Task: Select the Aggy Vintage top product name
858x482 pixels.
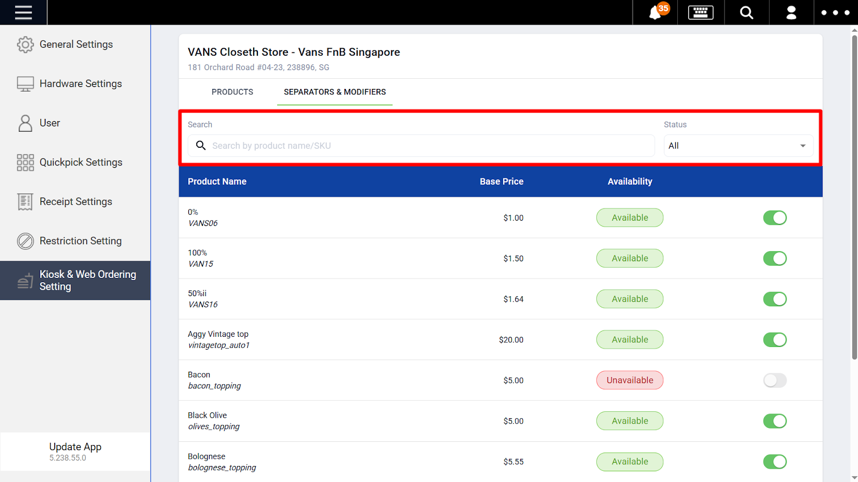Action: tap(218, 334)
